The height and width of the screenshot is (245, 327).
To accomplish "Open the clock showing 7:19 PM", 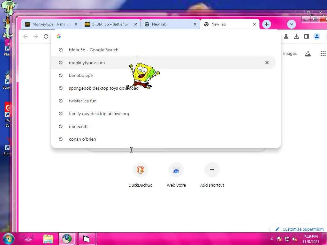I will point(311,239).
